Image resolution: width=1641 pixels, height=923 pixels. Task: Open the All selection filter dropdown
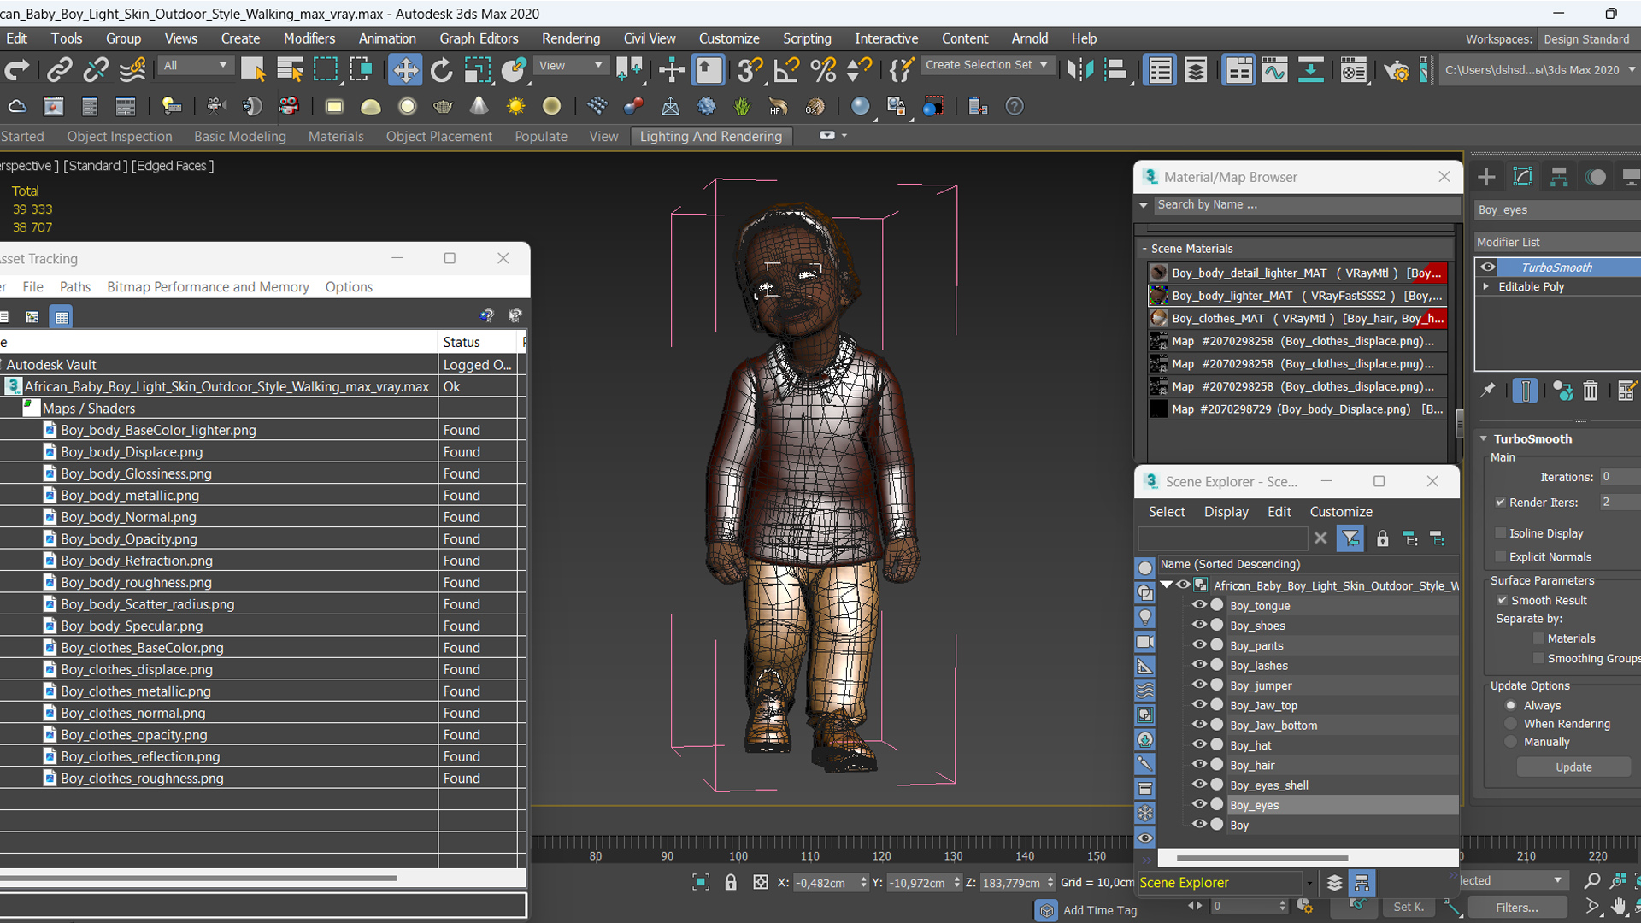tap(196, 65)
